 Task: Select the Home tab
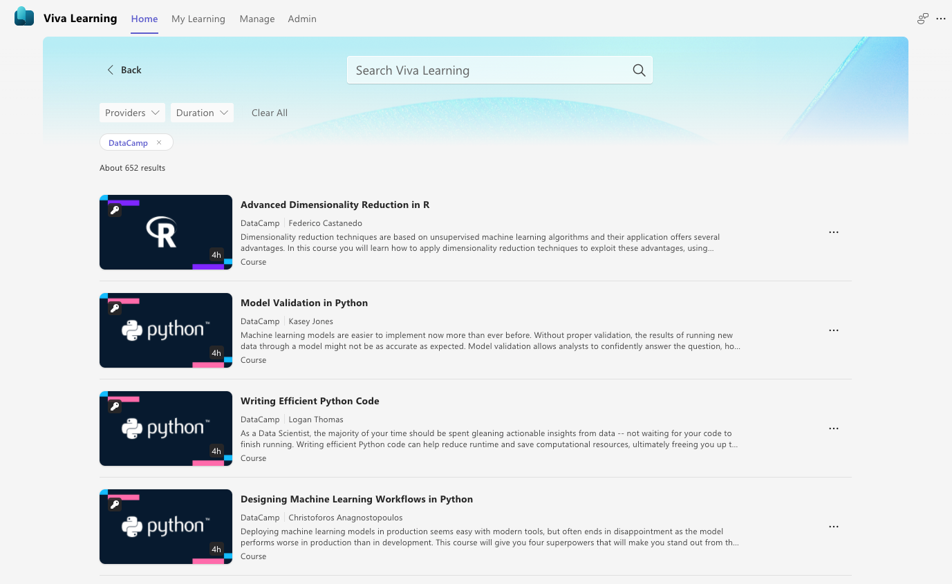tap(144, 19)
